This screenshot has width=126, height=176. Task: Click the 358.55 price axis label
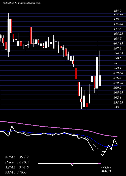pyautogui.click(x=118, y=102)
